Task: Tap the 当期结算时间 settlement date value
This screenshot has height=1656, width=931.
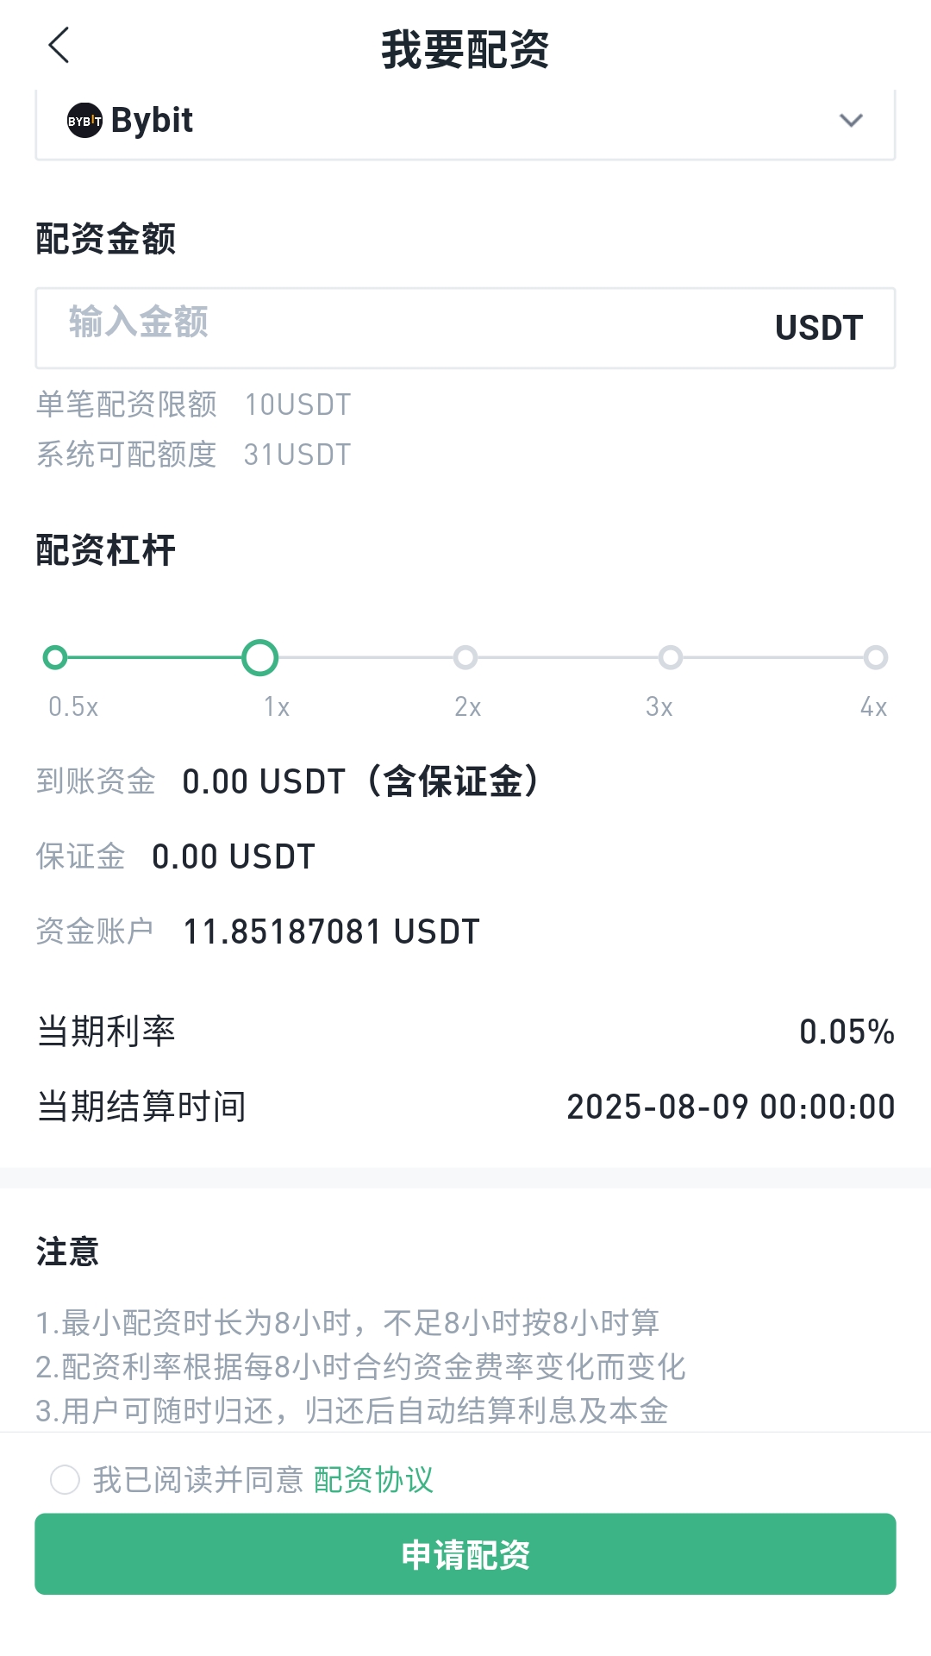Action: pyautogui.click(x=731, y=1107)
